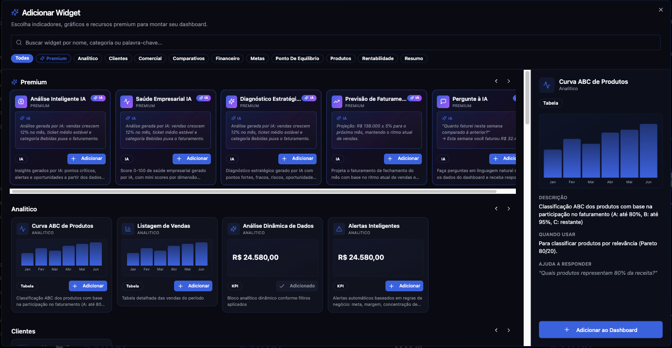Image resolution: width=672 pixels, height=348 pixels.
Task: Click Adicionar ao Dashboard button
Action: click(x=601, y=330)
